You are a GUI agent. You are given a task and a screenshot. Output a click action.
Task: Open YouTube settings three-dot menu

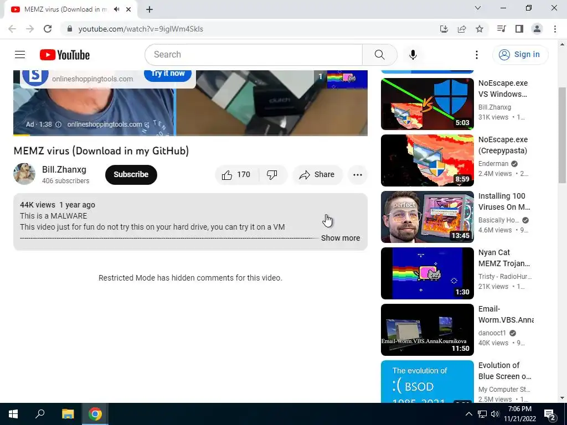(x=477, y=55)
